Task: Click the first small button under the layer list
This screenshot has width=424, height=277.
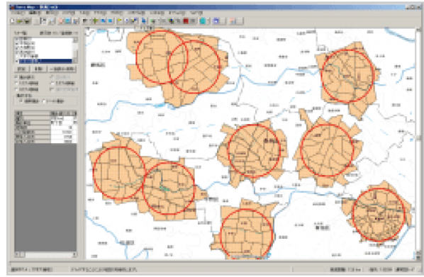Action: [21, 69]
